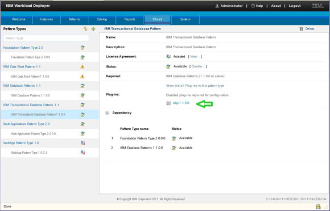The image size is (330, 211).
Task: Open the Catalog tab
Action: click(102, 19)
